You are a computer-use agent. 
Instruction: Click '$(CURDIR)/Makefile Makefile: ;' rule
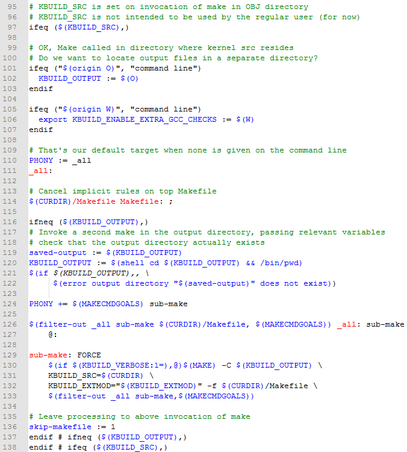click(101, 201)
